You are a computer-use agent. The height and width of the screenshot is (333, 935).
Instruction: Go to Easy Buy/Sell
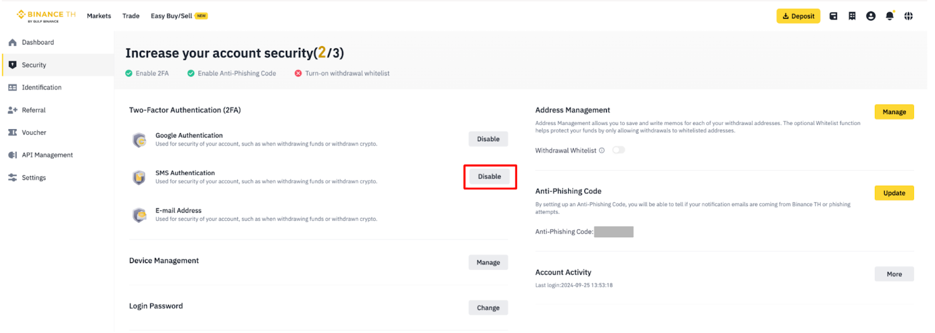(x=171, y=16)
